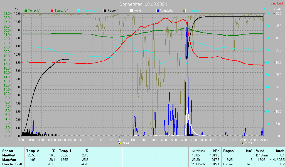Click the black Regen legend square
The width and height of the screenshot is (285, 167).
coord(105,11)
